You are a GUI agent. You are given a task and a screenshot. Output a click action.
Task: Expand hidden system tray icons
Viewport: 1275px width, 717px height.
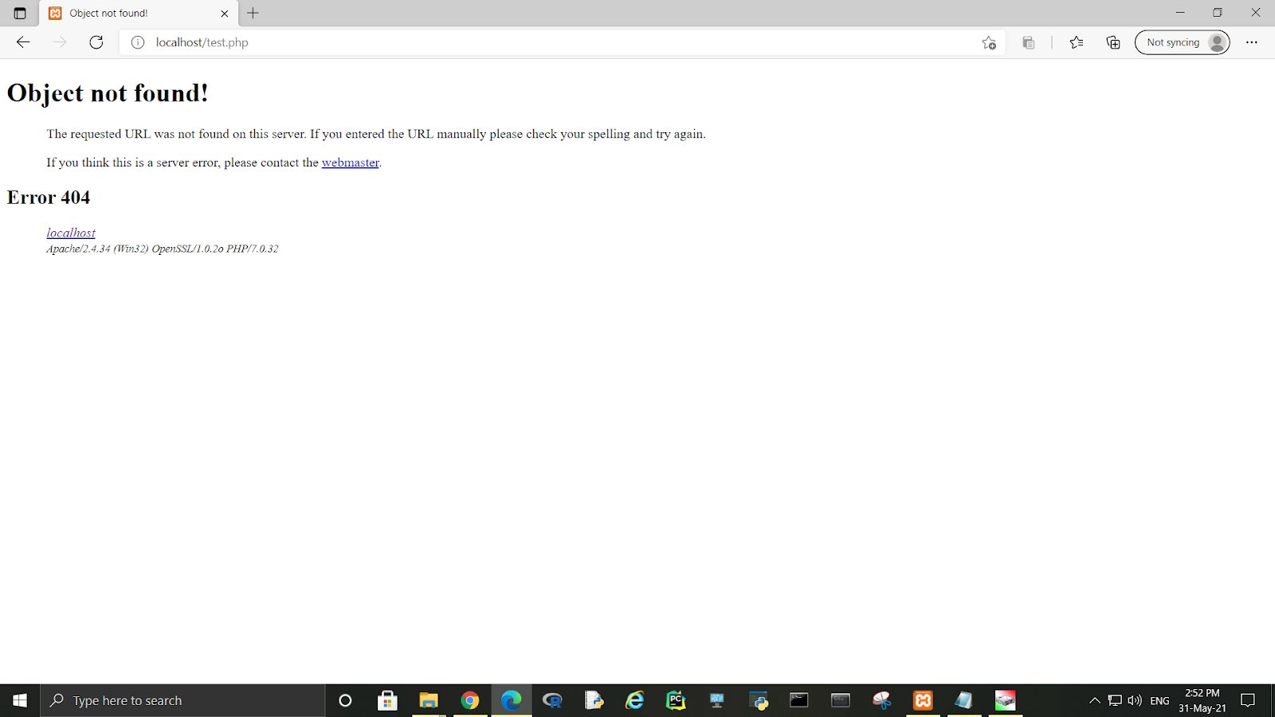pos(1095,701)
